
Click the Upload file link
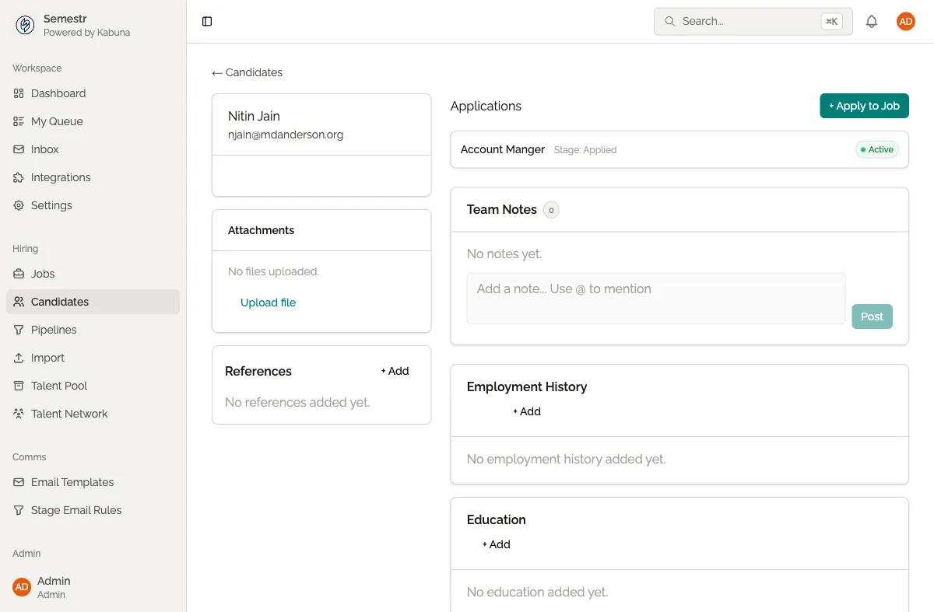268,303
